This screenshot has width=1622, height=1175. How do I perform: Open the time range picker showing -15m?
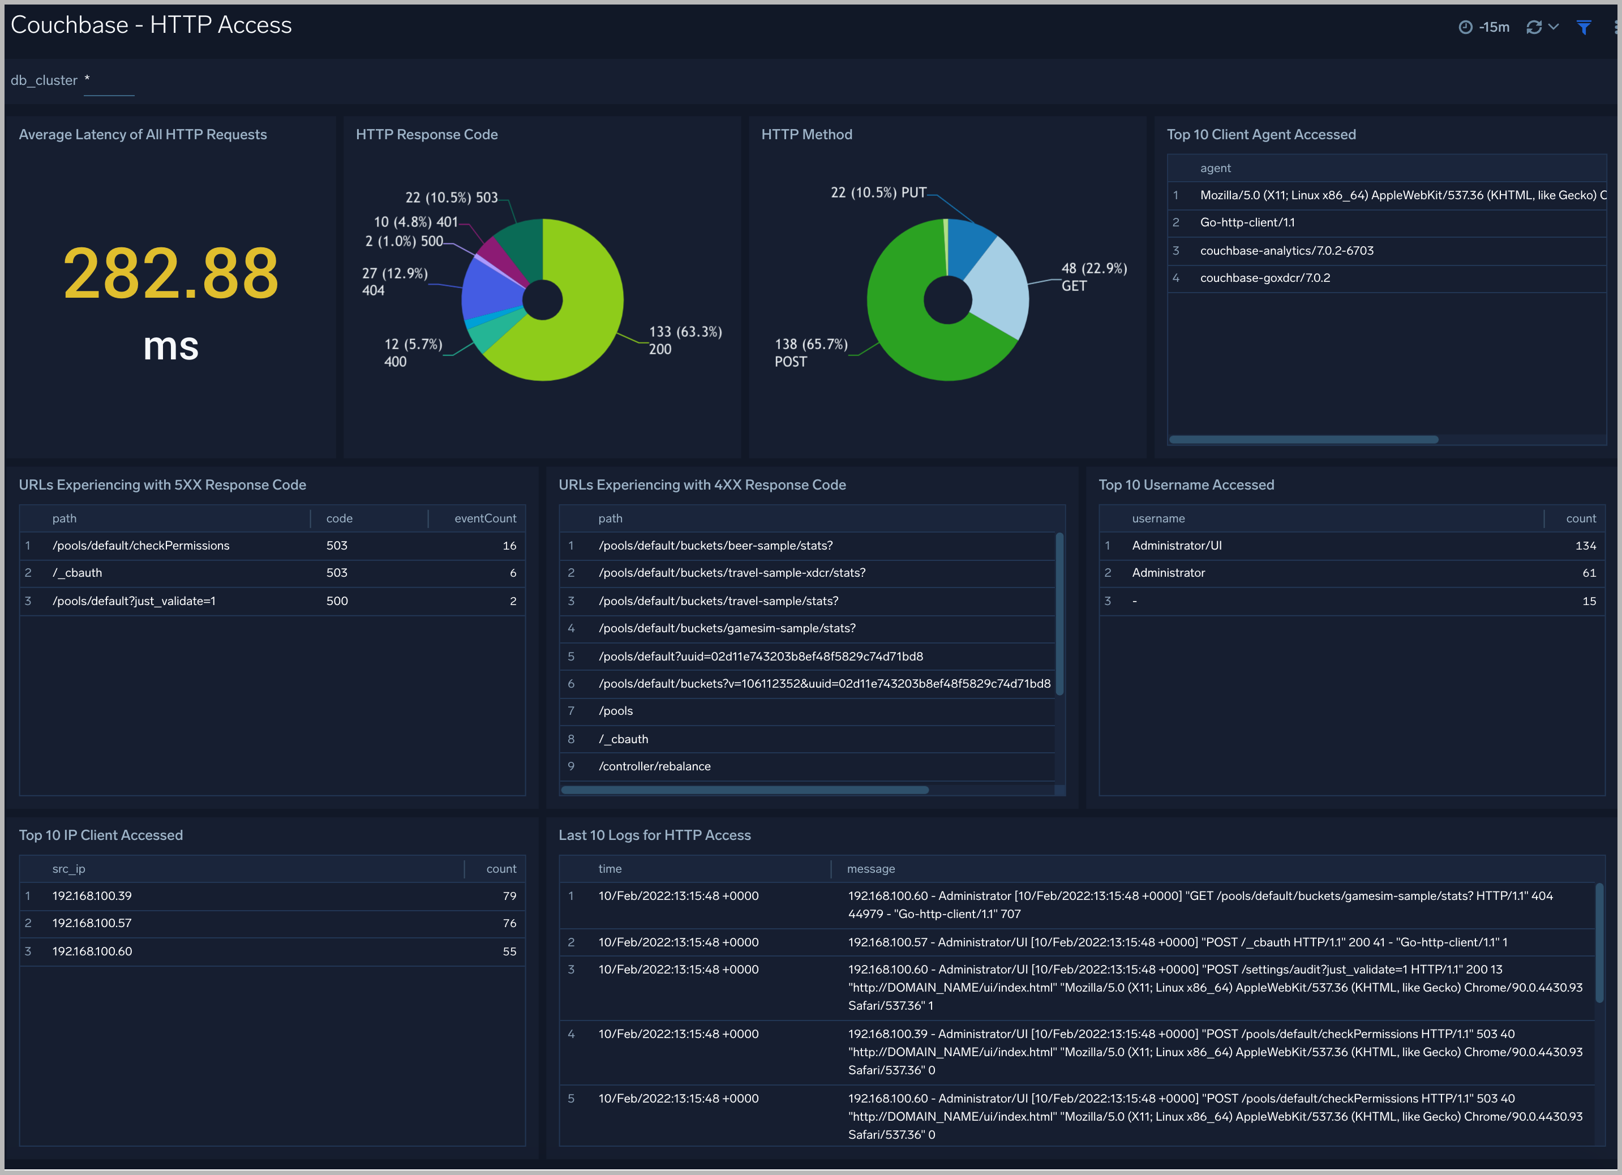1494,27
